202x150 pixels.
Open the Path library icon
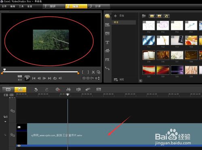coord(107,68)
